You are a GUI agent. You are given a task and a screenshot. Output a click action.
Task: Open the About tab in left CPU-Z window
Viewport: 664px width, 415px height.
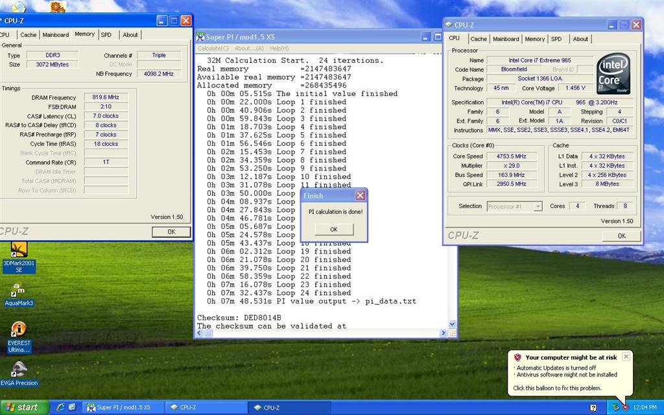point(130,35)
